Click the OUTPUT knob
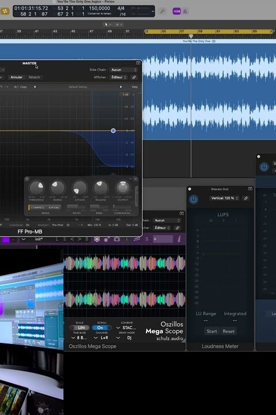The image size is (276, 415). [123, 188]
